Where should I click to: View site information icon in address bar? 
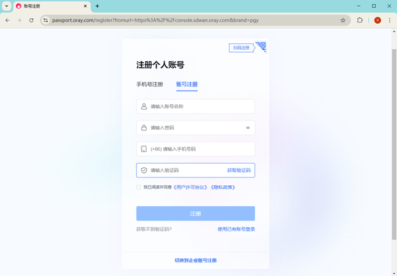[x=45, y=20]
